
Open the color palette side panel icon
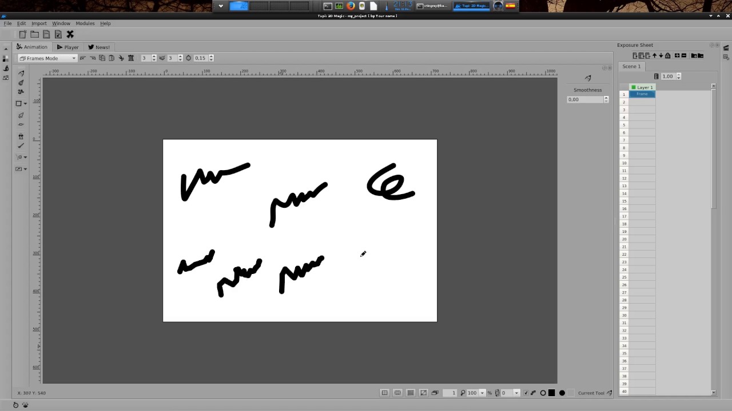click(5, 58)
